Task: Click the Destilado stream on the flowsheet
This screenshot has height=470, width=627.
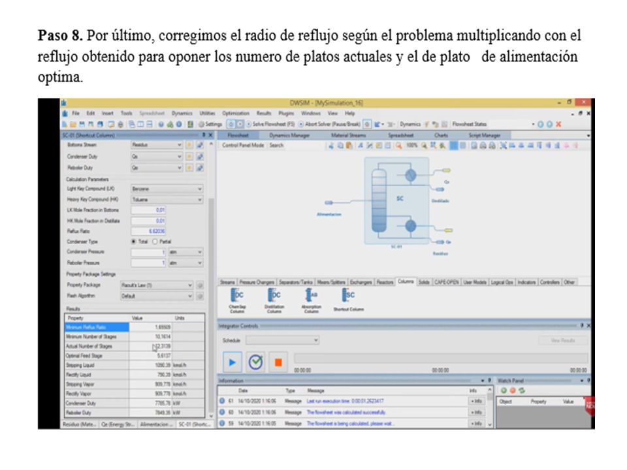Action: [440, 189]
